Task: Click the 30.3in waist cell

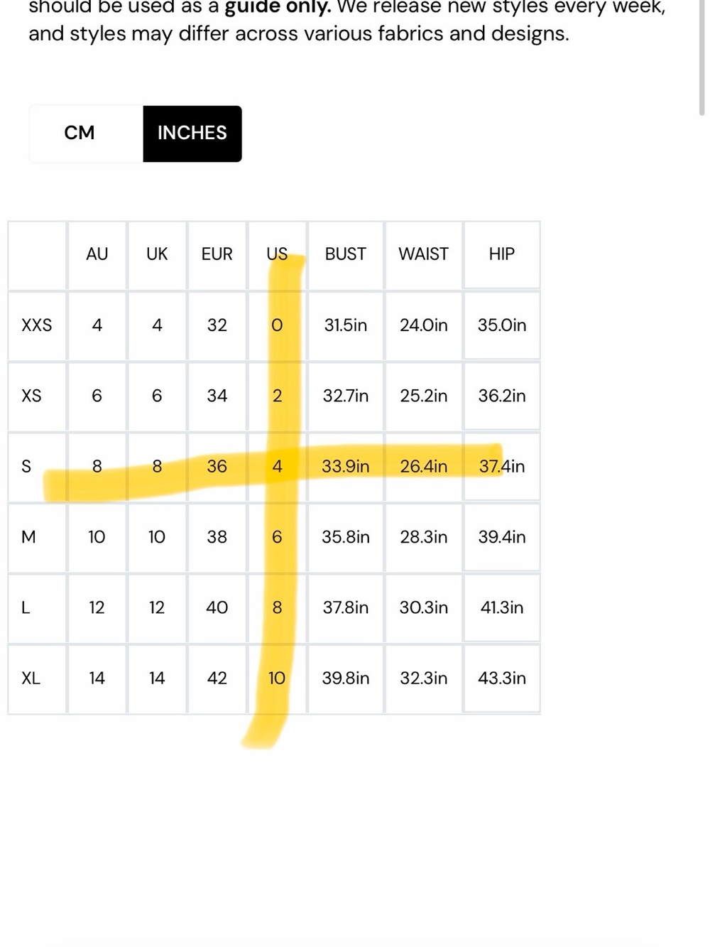Action: pos(424,608)
